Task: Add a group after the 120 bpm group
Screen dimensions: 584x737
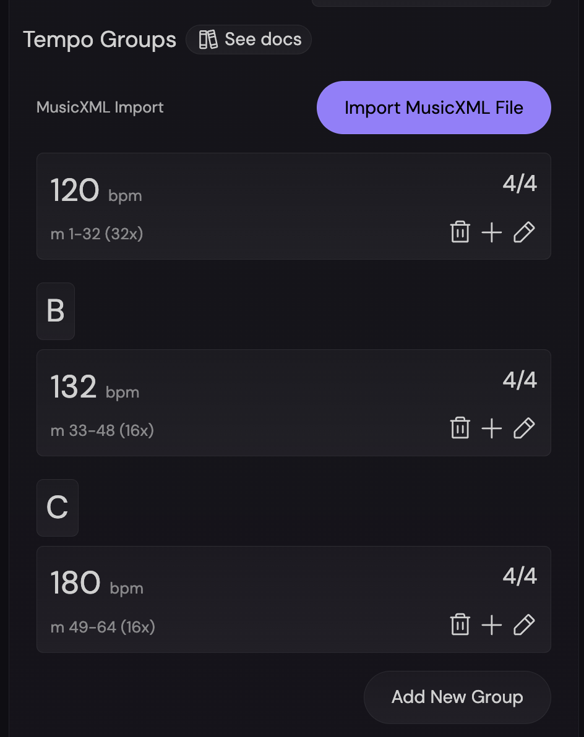Action: [x=492, y=232]
